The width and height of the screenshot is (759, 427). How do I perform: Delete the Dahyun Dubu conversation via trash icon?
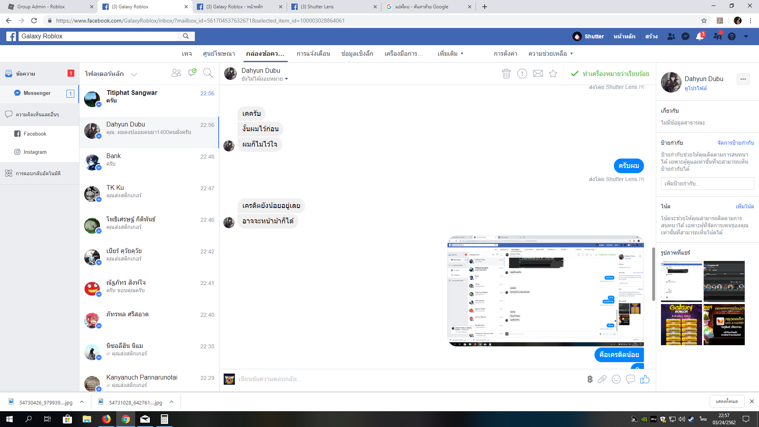click(506, 74)
